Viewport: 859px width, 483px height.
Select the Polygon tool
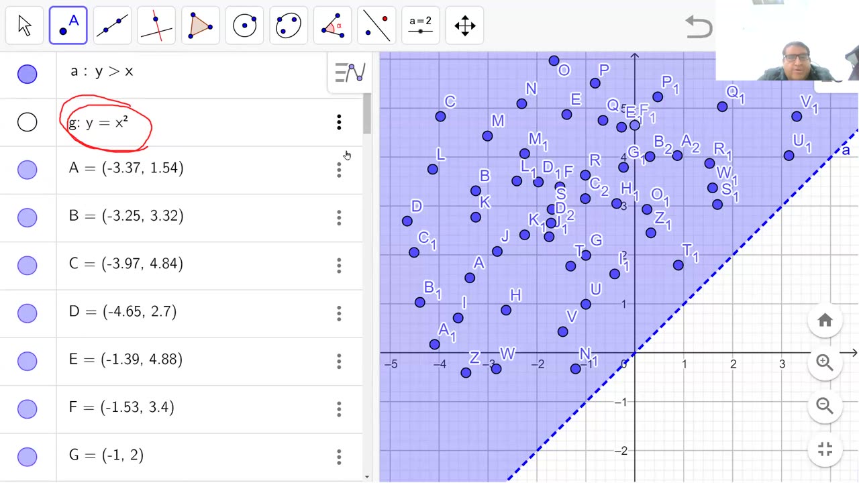[200, 25]
